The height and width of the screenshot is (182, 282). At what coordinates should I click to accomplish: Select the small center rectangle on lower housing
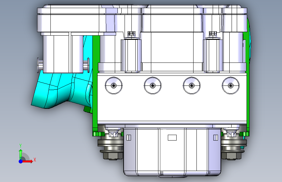tap(172, 138)
